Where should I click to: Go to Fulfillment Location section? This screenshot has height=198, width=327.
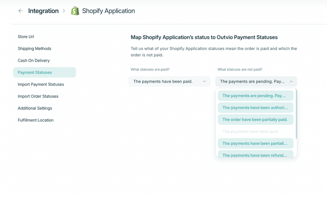[x=35, y=120]
